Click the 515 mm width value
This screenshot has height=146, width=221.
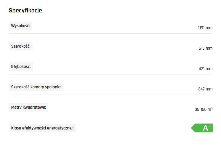coord(206,48)
